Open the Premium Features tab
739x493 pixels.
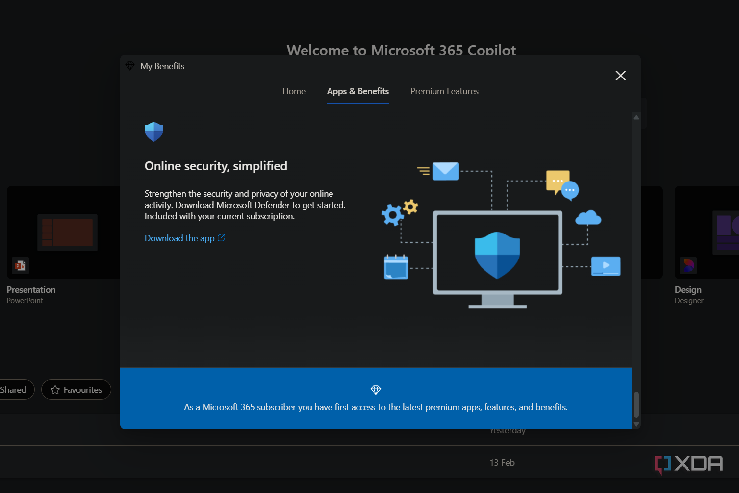point(444,91)
